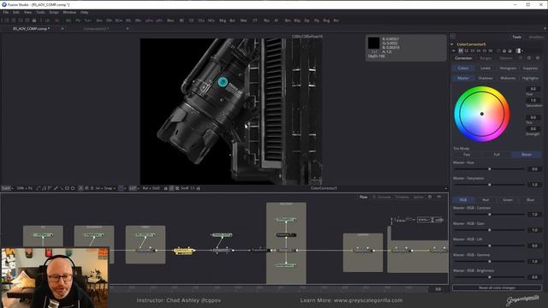Add an Xf transform tool from toolbar
548x308 pixels.
(276, 21)
